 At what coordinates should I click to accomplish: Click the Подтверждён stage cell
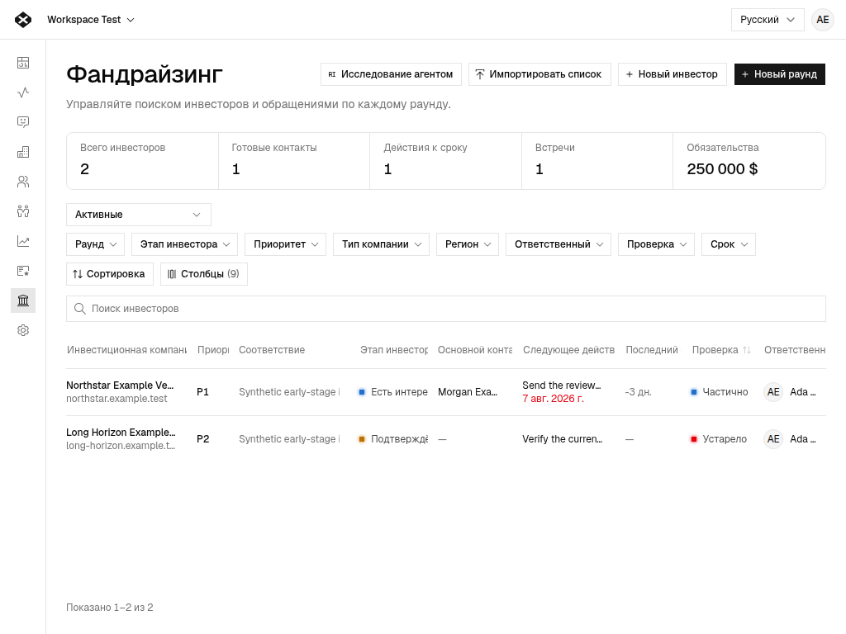pos(393,439)
